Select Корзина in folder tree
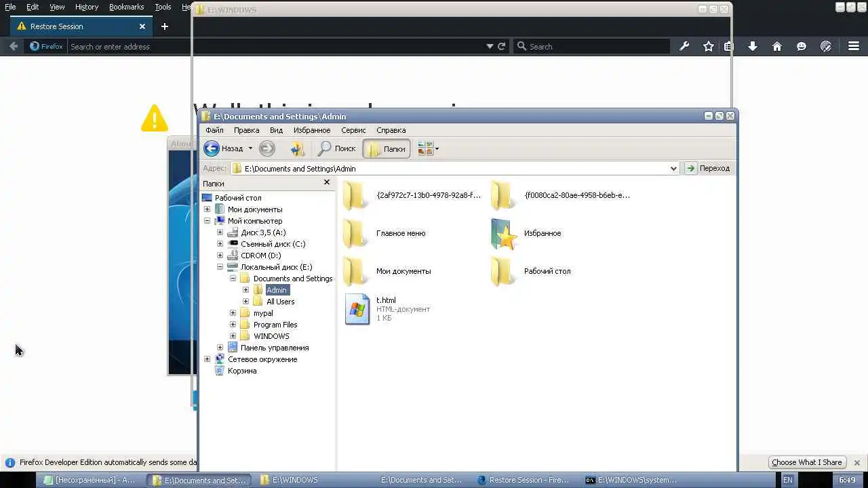 241,371
